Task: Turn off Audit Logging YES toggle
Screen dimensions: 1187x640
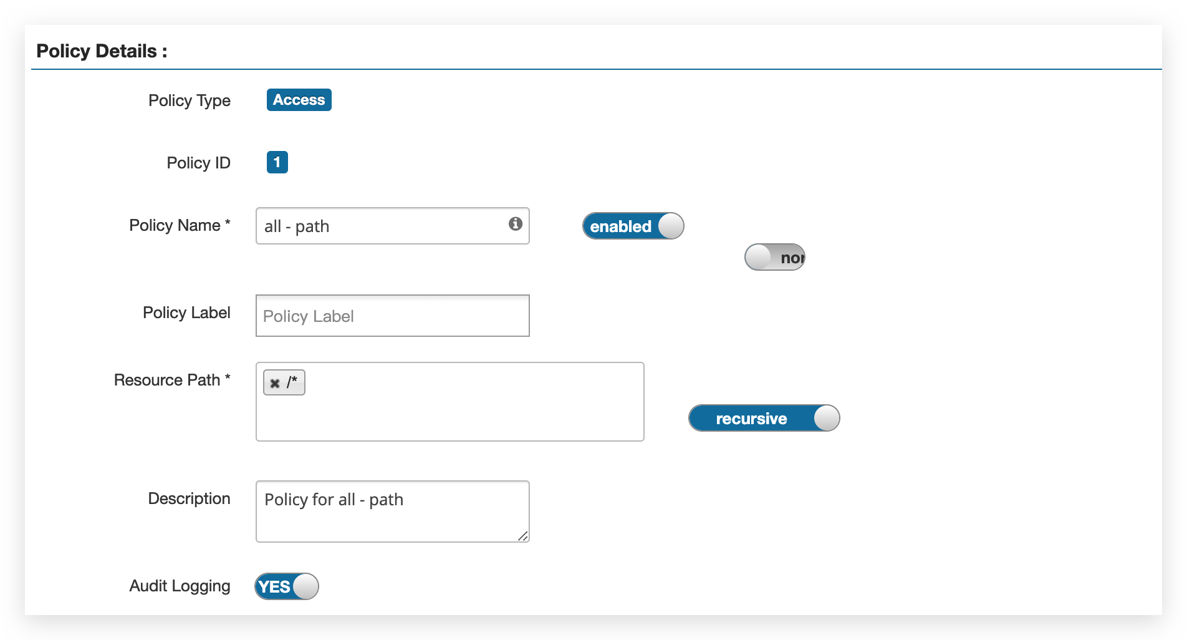Action: click(287, 586)
